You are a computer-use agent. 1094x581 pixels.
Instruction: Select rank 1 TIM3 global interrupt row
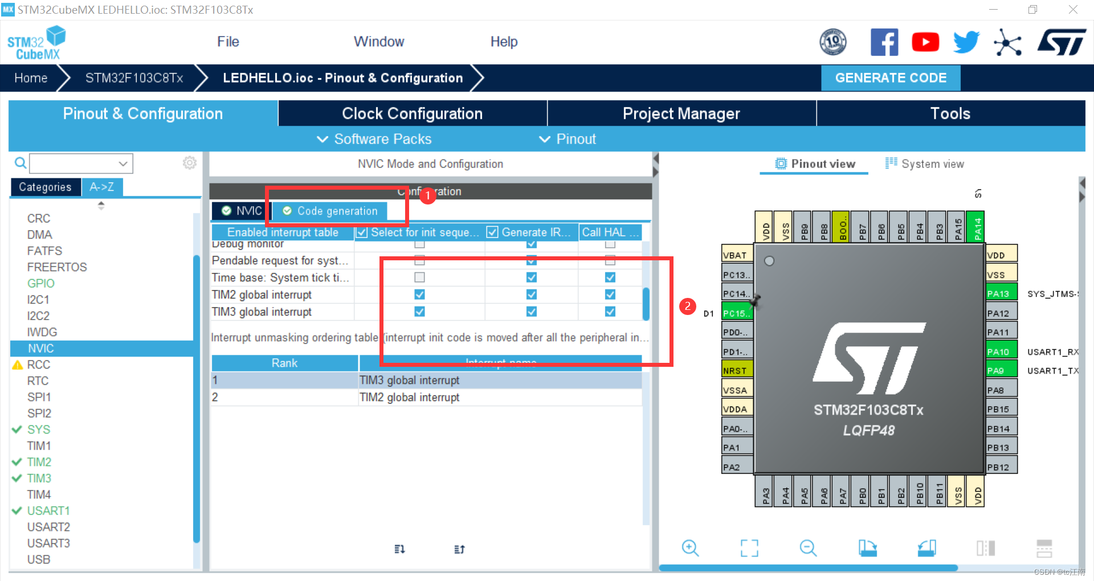coord(426,380)
